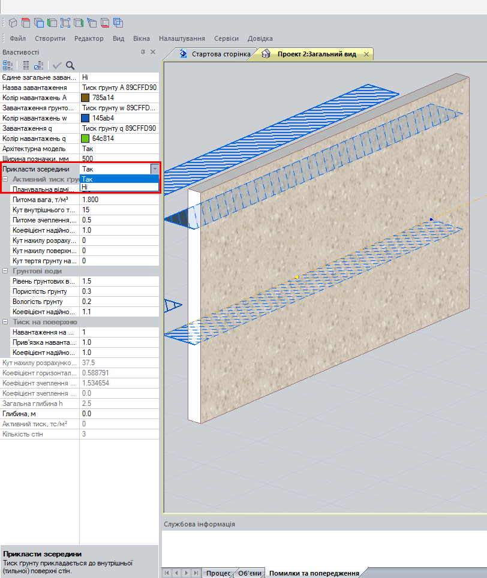Choose 'Так' in the open dropdown list
Image resolution: width=487 pixels, height=578 pixels.
[119, 179]
